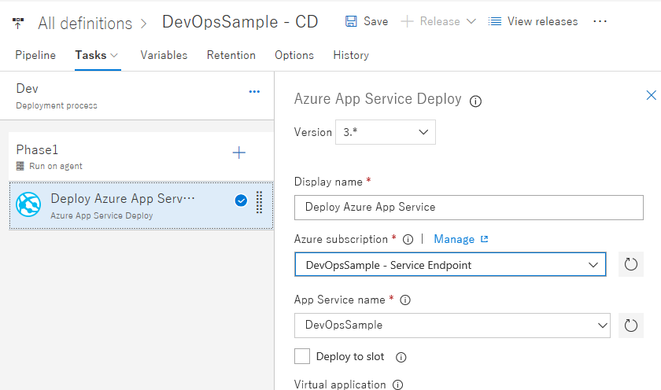Save the release definition
This screenshot has width=661, height=390.
[x=367, y=21]
